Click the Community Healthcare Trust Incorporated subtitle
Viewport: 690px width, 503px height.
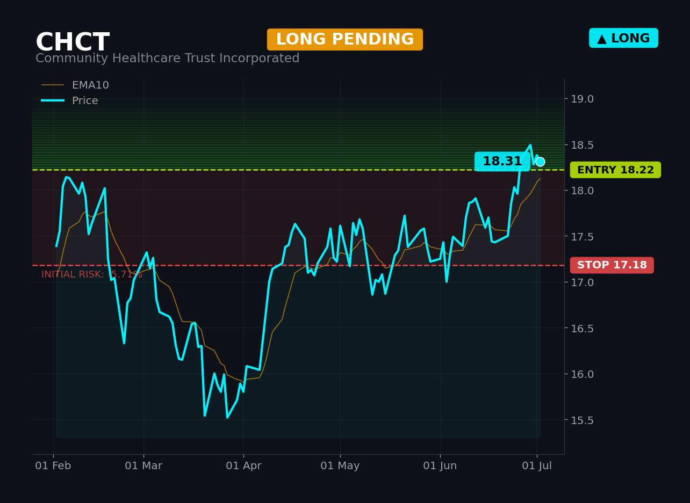[168, 59]
